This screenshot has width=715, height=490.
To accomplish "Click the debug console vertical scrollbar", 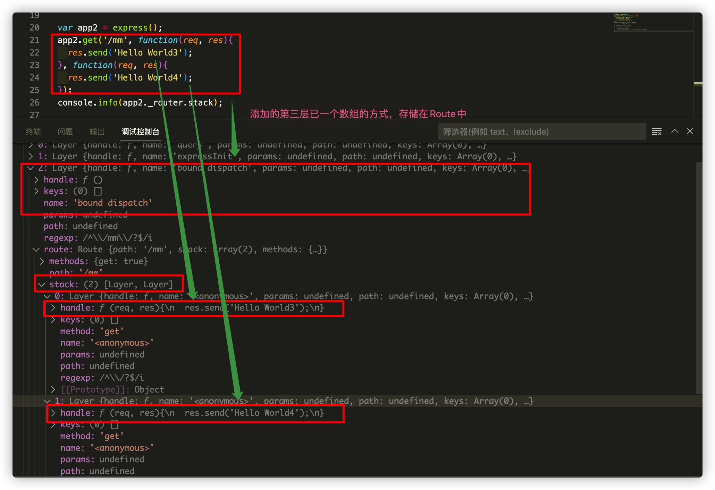I will click(699, 278).
